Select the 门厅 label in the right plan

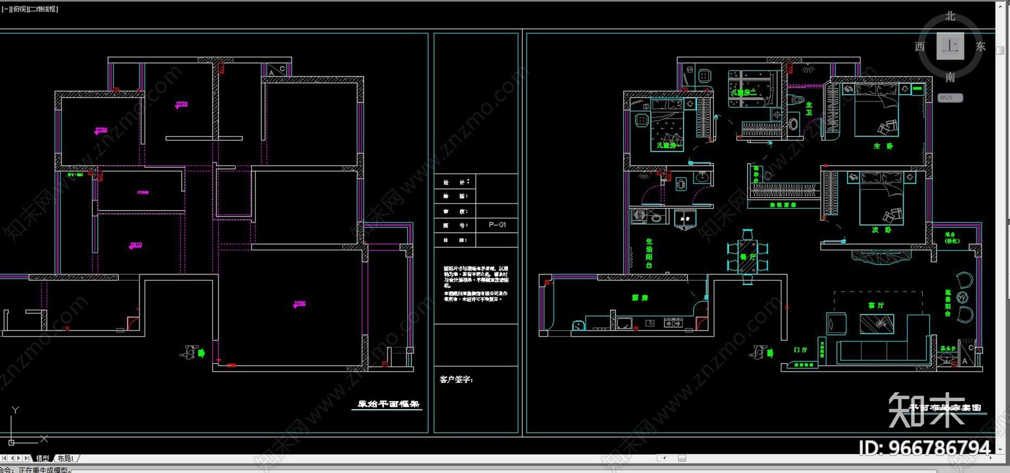click(800, 349)
